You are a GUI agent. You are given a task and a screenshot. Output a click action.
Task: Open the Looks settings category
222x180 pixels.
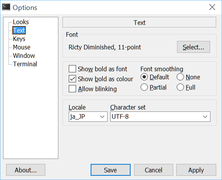pyautogui.click(x=21, y=22)
